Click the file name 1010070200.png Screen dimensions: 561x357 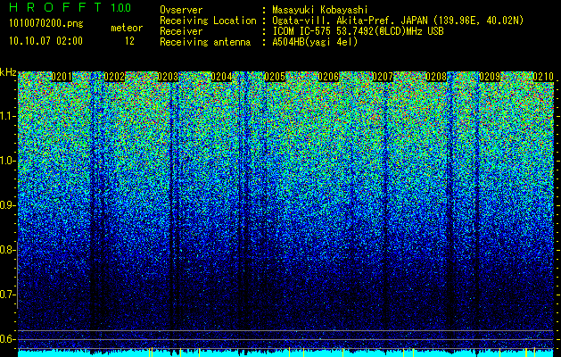pyautogui.click(x=46, y=23)
